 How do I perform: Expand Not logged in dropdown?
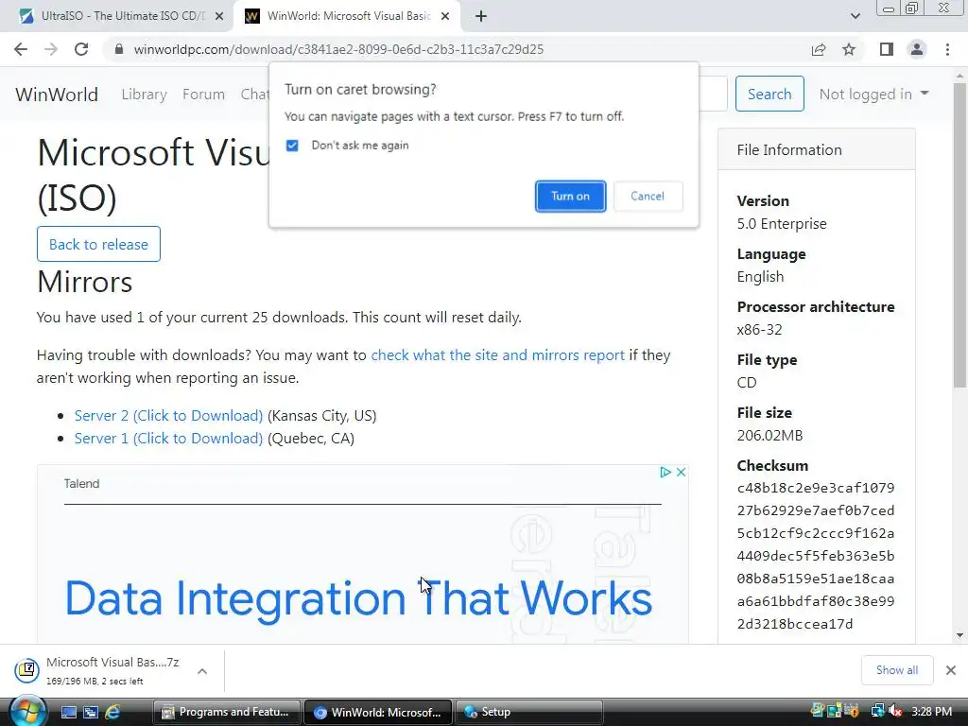(x=873, y=94)
